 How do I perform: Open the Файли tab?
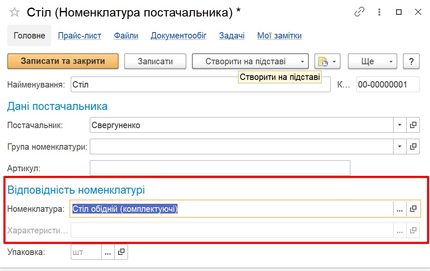coord(126,36)
